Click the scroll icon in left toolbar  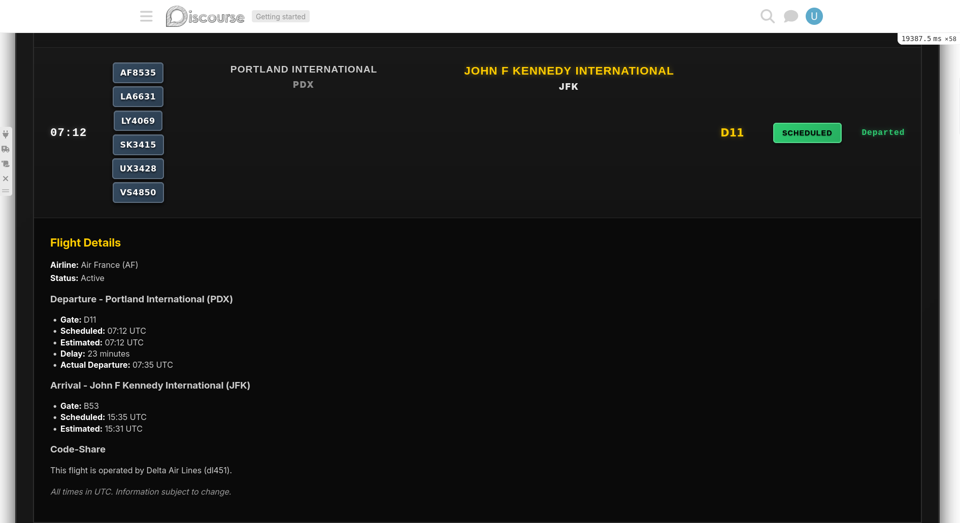click(x=6, y=164)
